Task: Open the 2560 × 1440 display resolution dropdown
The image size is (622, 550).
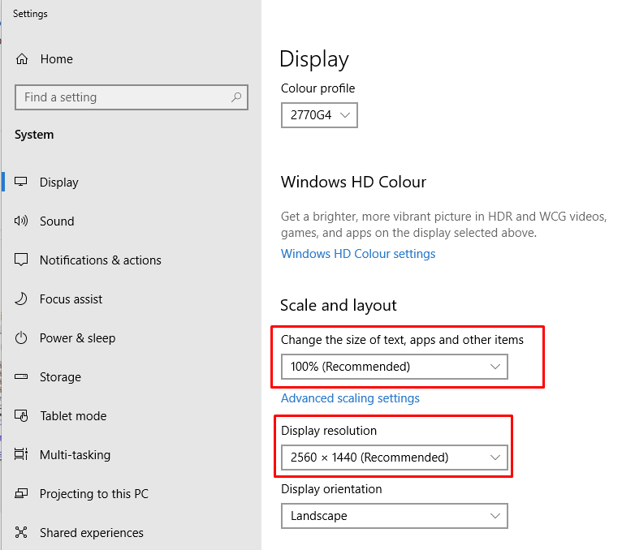Action: coord(395,458)
